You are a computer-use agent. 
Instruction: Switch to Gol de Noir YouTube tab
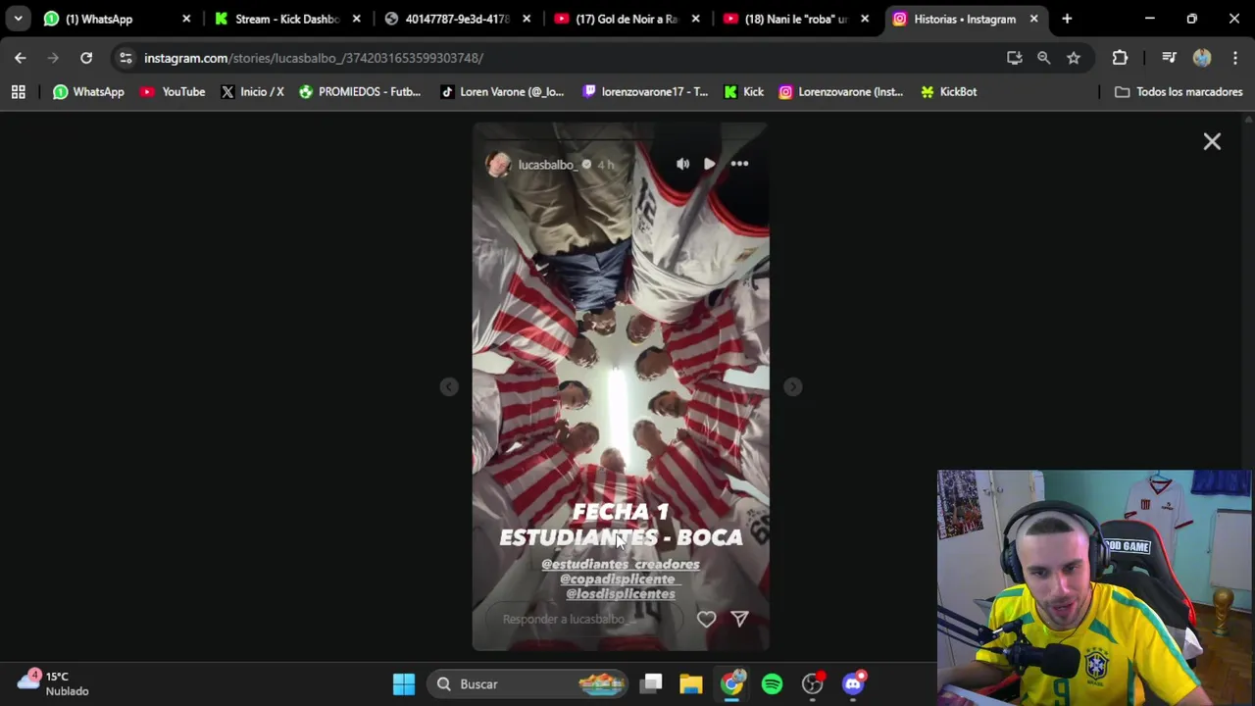(627, 19)
